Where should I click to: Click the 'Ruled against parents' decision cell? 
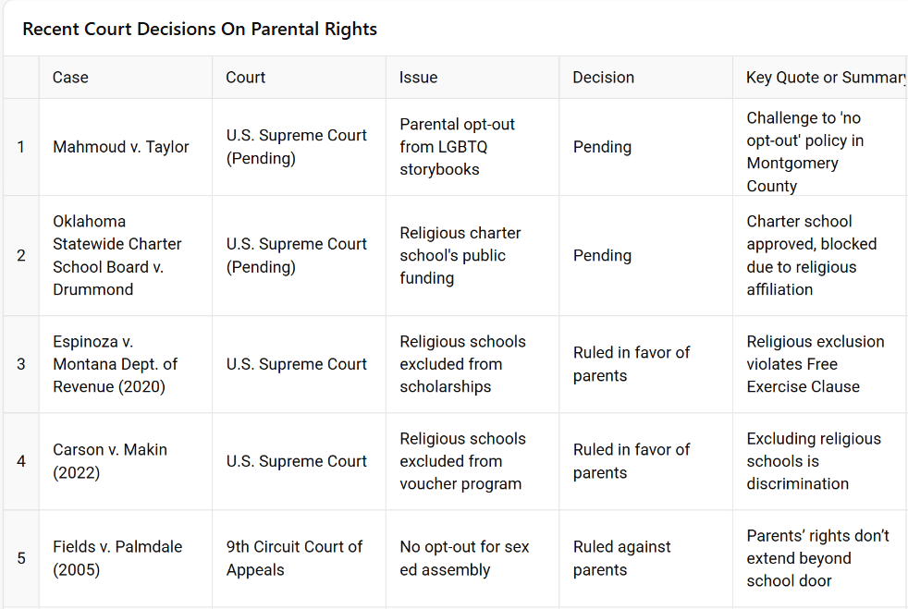(621, 558)
